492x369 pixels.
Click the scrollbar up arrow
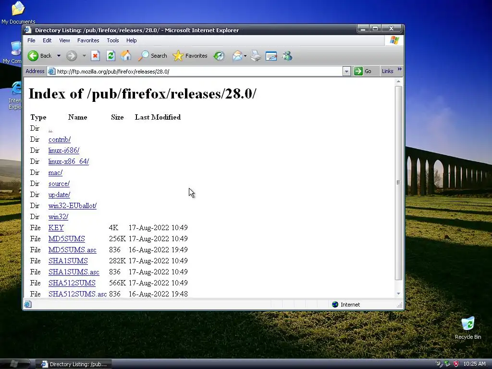398,82
